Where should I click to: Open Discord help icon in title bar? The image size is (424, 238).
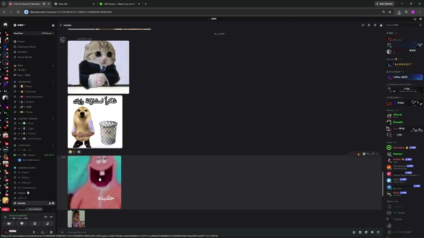point(420,19)
